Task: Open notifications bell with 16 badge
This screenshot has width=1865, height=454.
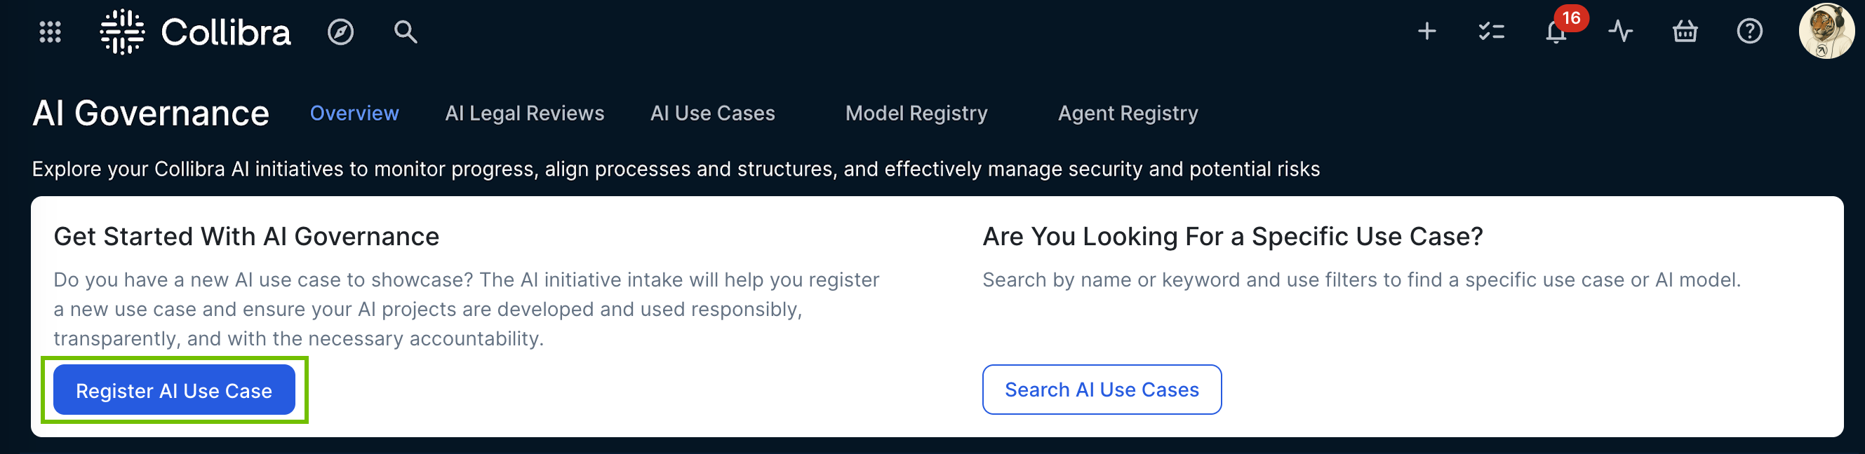Action: click(1556, 32)
